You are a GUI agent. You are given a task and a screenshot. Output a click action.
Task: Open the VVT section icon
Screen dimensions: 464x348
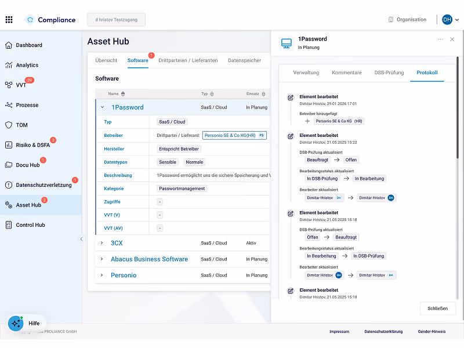click(x=9, y=85)
